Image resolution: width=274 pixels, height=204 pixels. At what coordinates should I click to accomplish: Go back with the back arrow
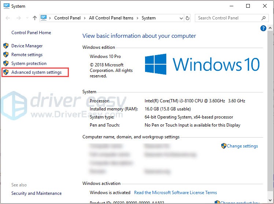point(8,18)
